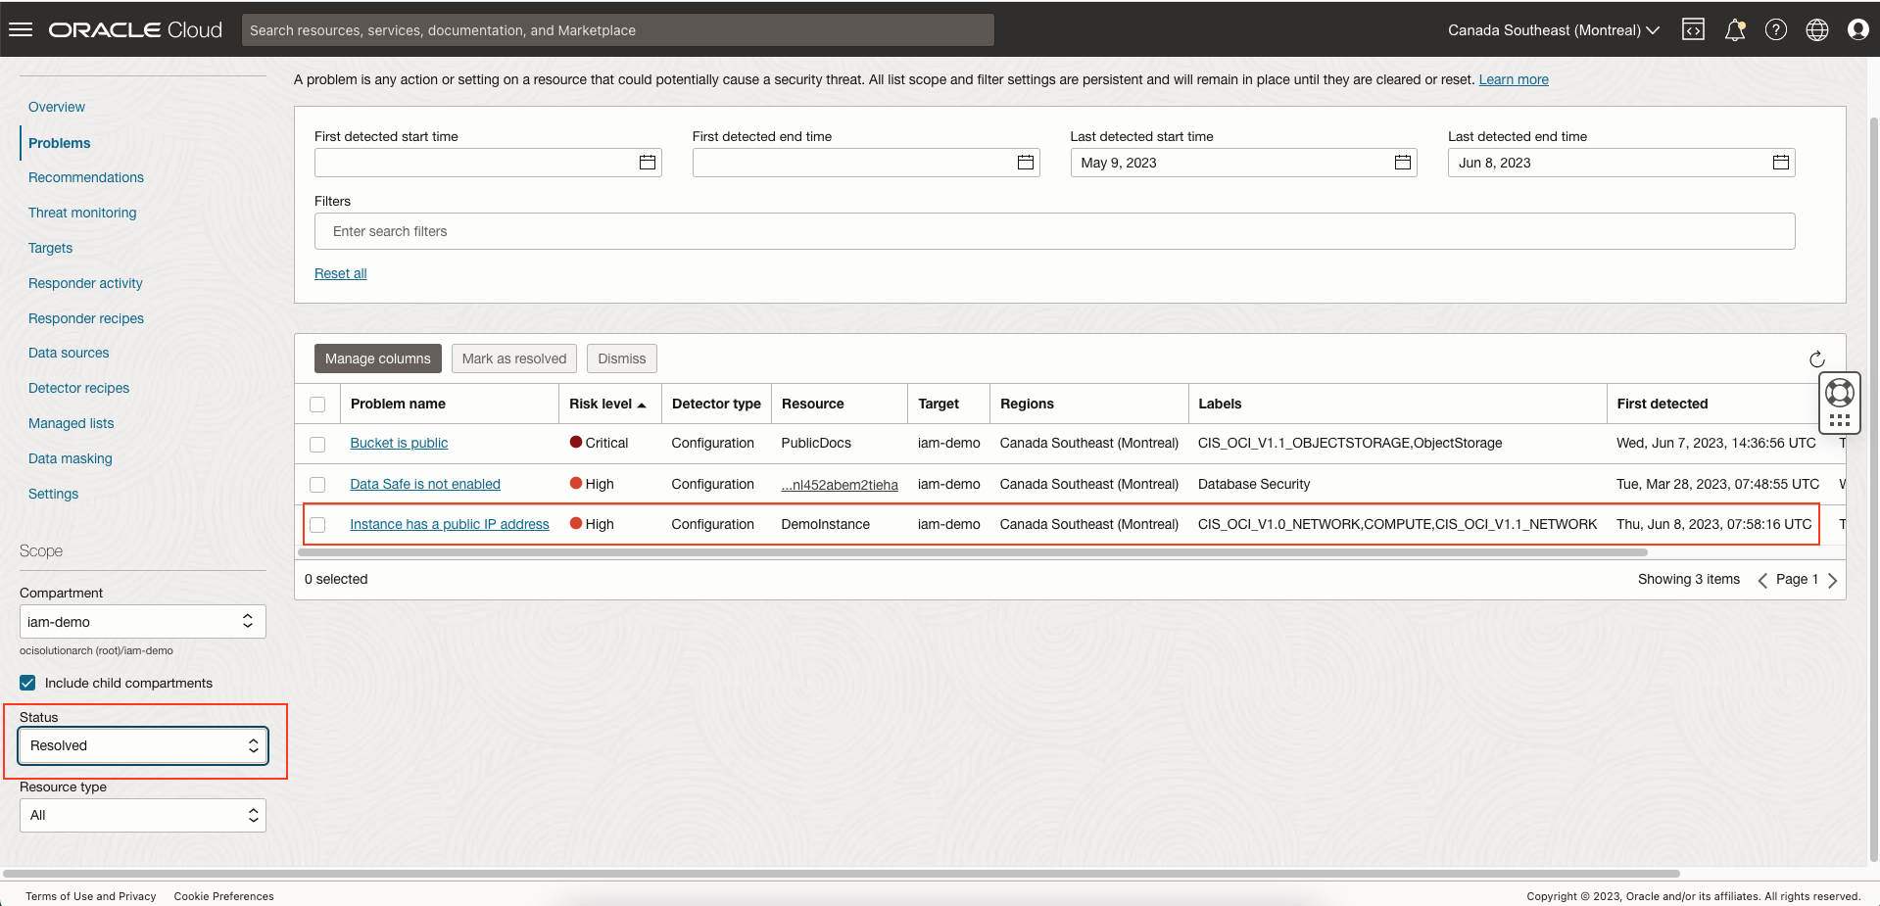The width and height of the screenshot is (1880, 906).
Task: Open calendar for First detected end time
Action: pos(1026,163)
